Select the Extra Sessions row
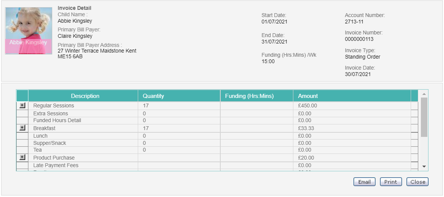This screenshot has width=444, height=197. 217,113
